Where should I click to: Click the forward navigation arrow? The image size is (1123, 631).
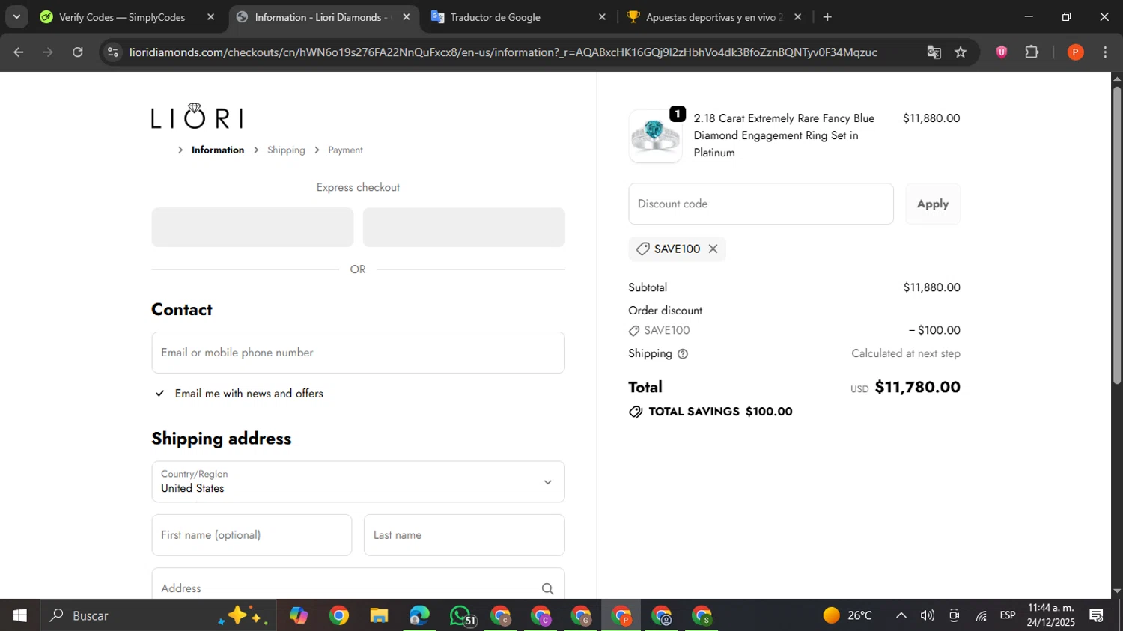coord(48,52)
